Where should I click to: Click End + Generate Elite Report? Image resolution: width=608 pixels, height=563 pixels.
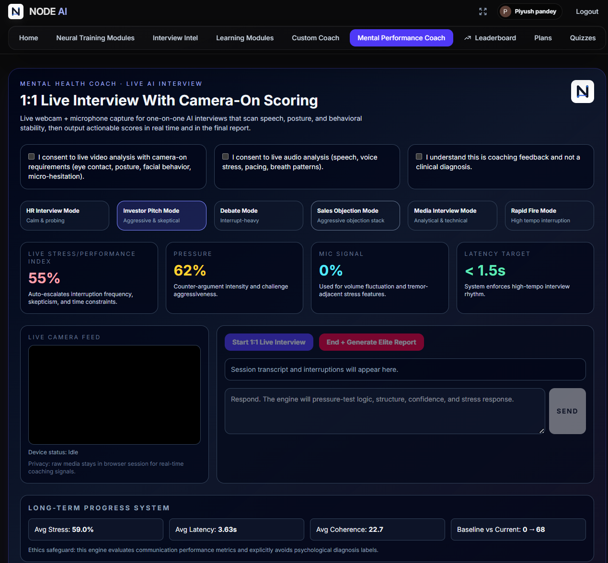(x=371, y=342)
